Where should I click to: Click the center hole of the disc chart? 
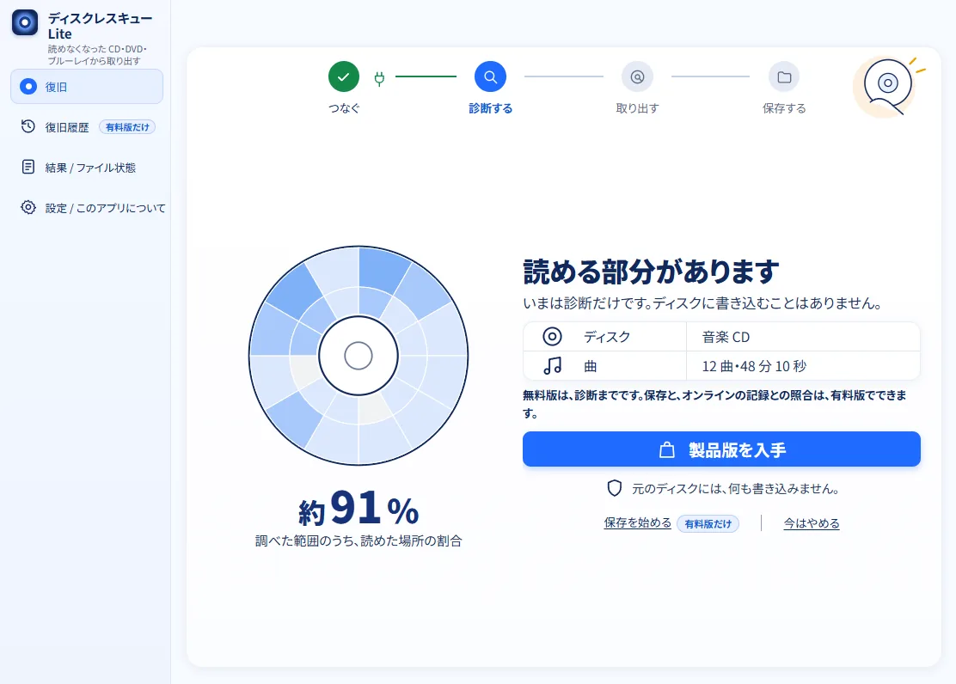(358, 356)
